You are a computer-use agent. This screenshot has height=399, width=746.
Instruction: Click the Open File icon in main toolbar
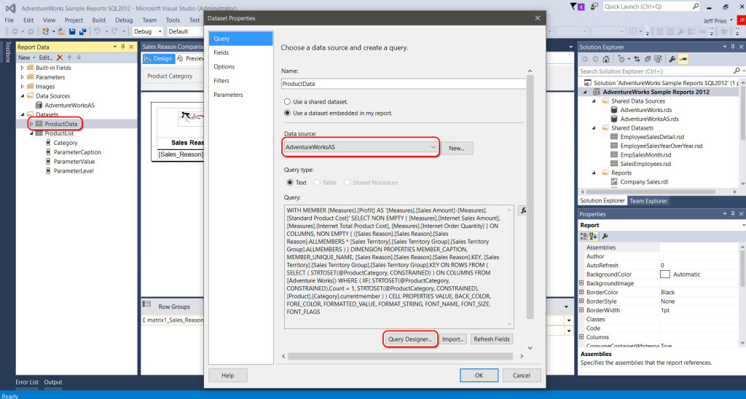[x=62, y=31]
